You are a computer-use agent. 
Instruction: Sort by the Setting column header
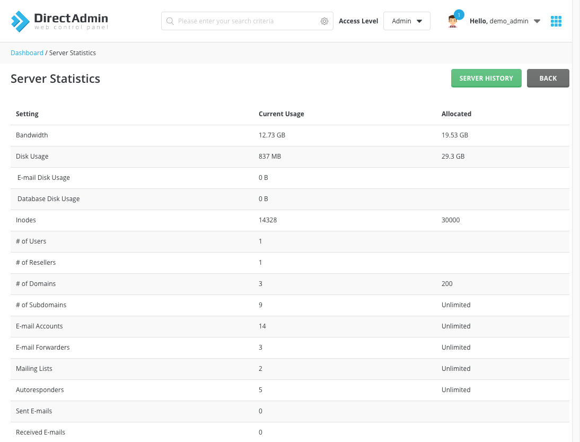(27, 114)
